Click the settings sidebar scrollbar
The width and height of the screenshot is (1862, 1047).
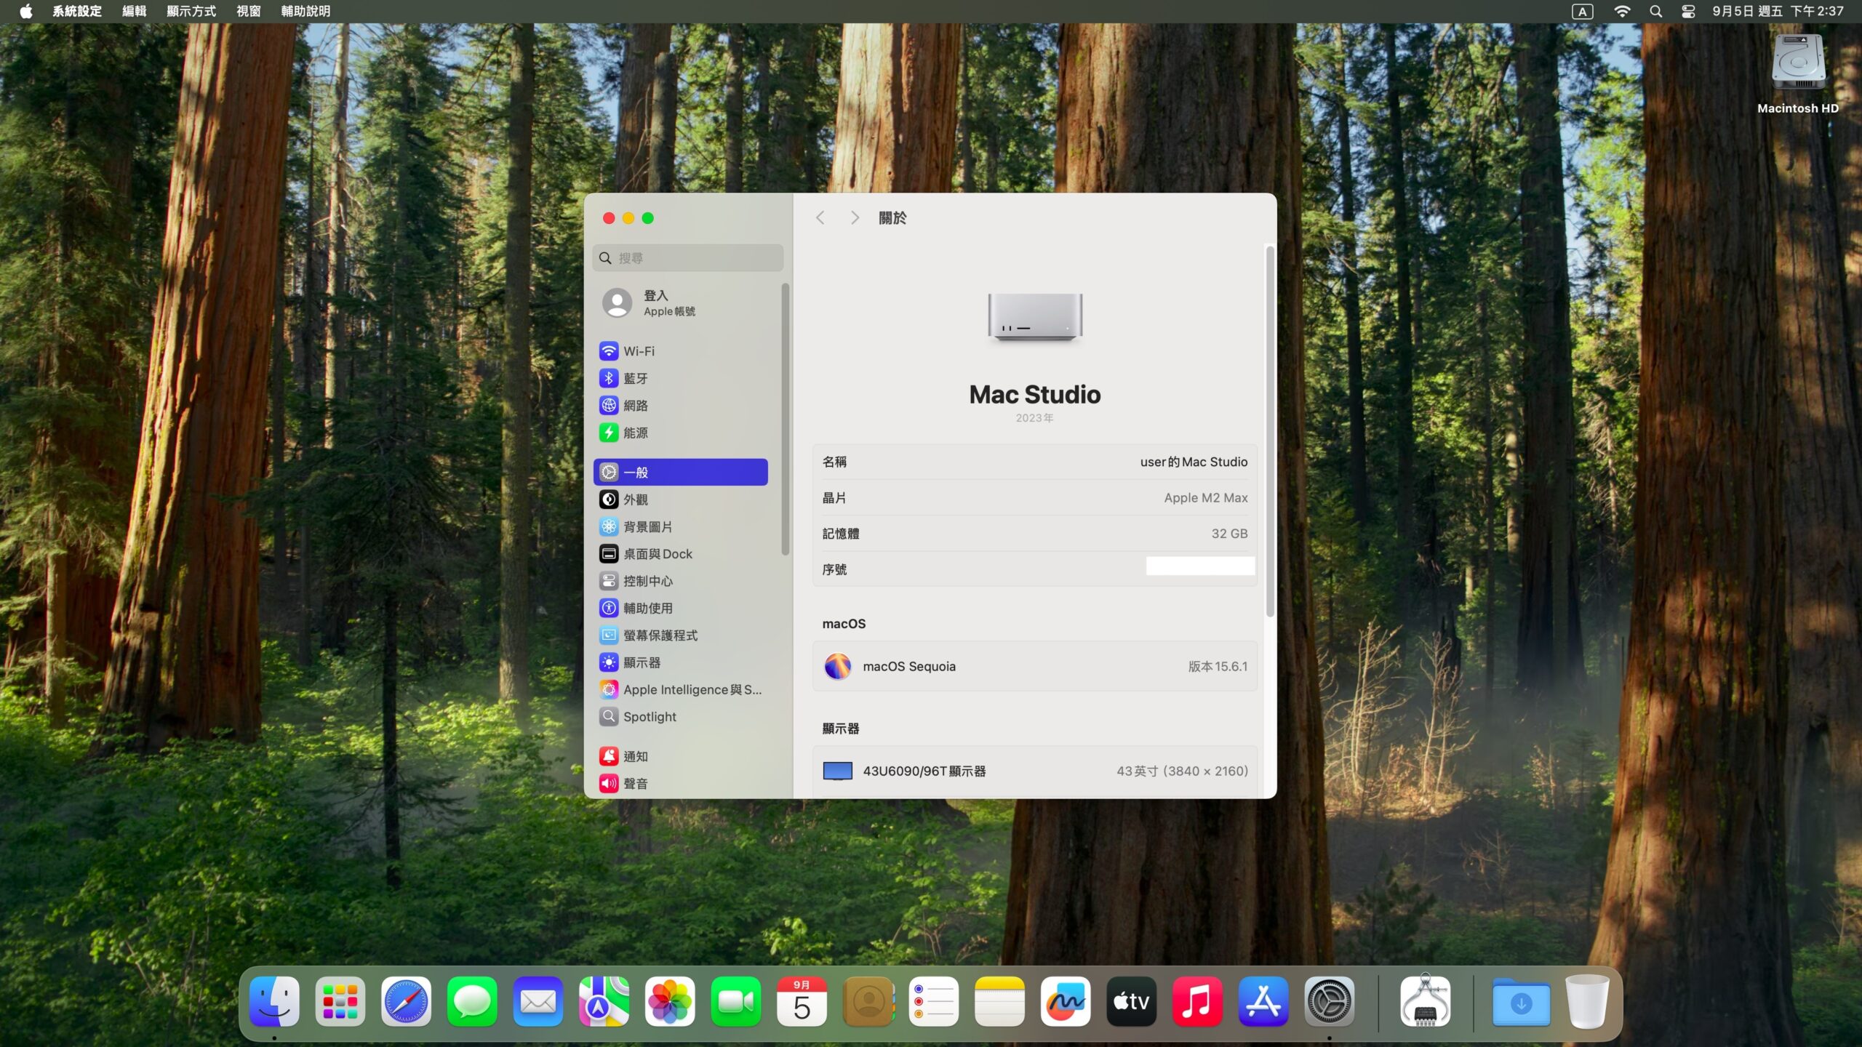[786, 419]
